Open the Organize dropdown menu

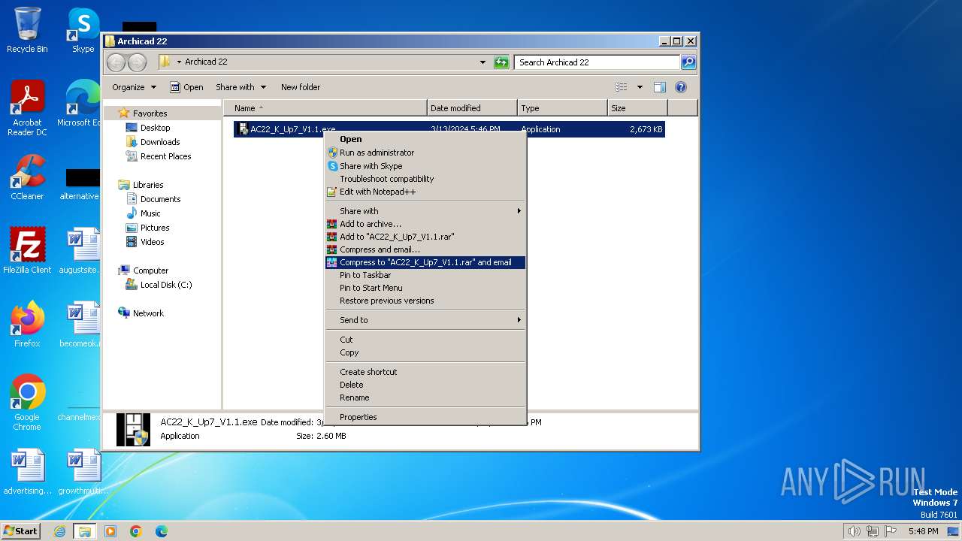(x=134, y=87)
